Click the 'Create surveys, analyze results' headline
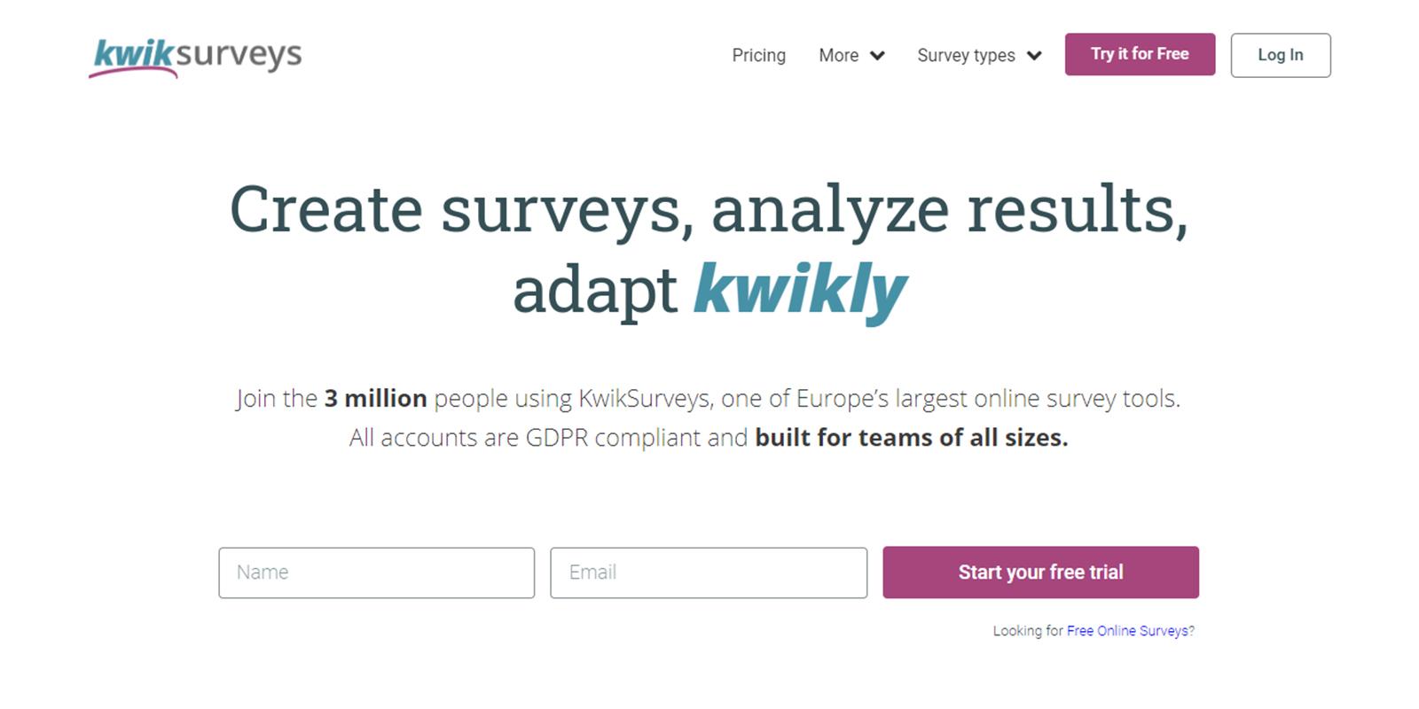The image size is (1419, 709). [x=708, y=210]
